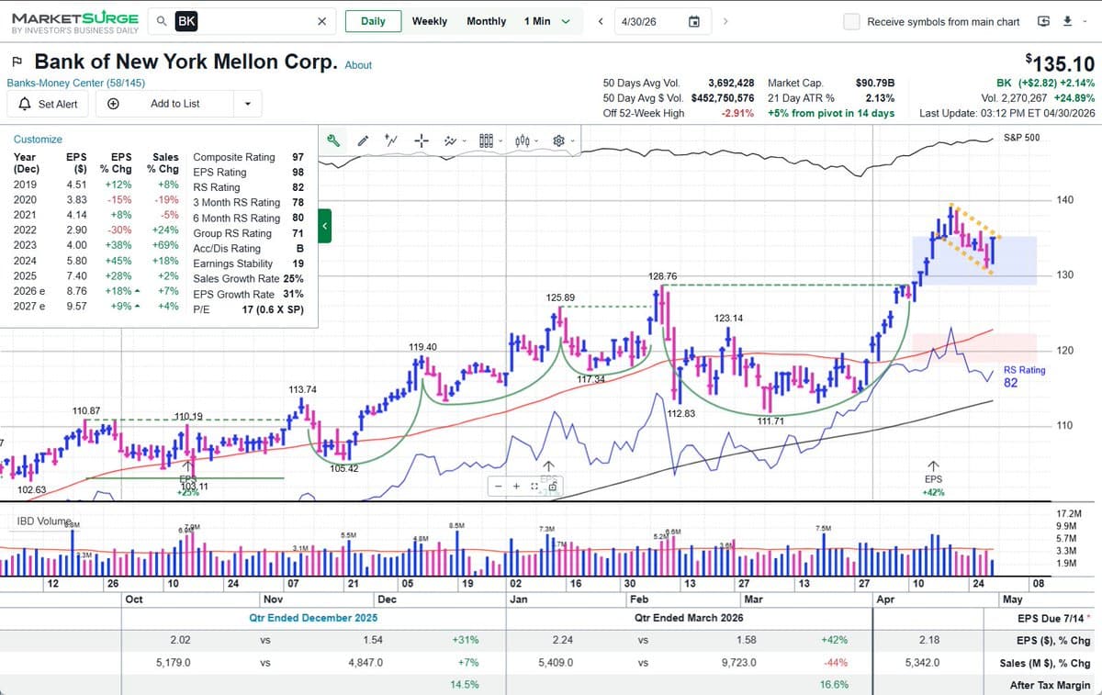1102x695 pixels.
Task: Click the 128.76 pivot price label
Action: click(x=662, y=276)
